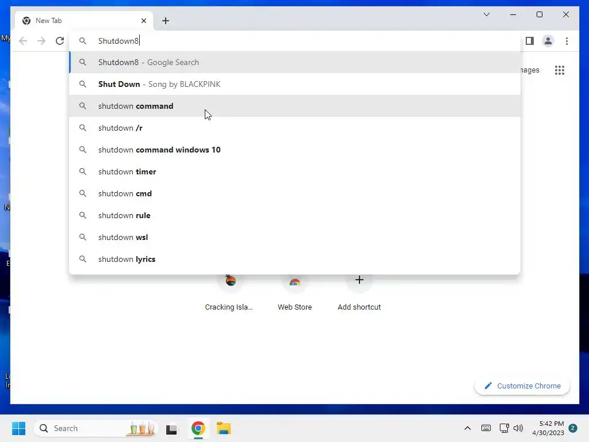This screenshot has width=589, height=442.
Task: Select 'Shut Down - Song by BLACKPINK' suggestion
Action: [295, 84]
